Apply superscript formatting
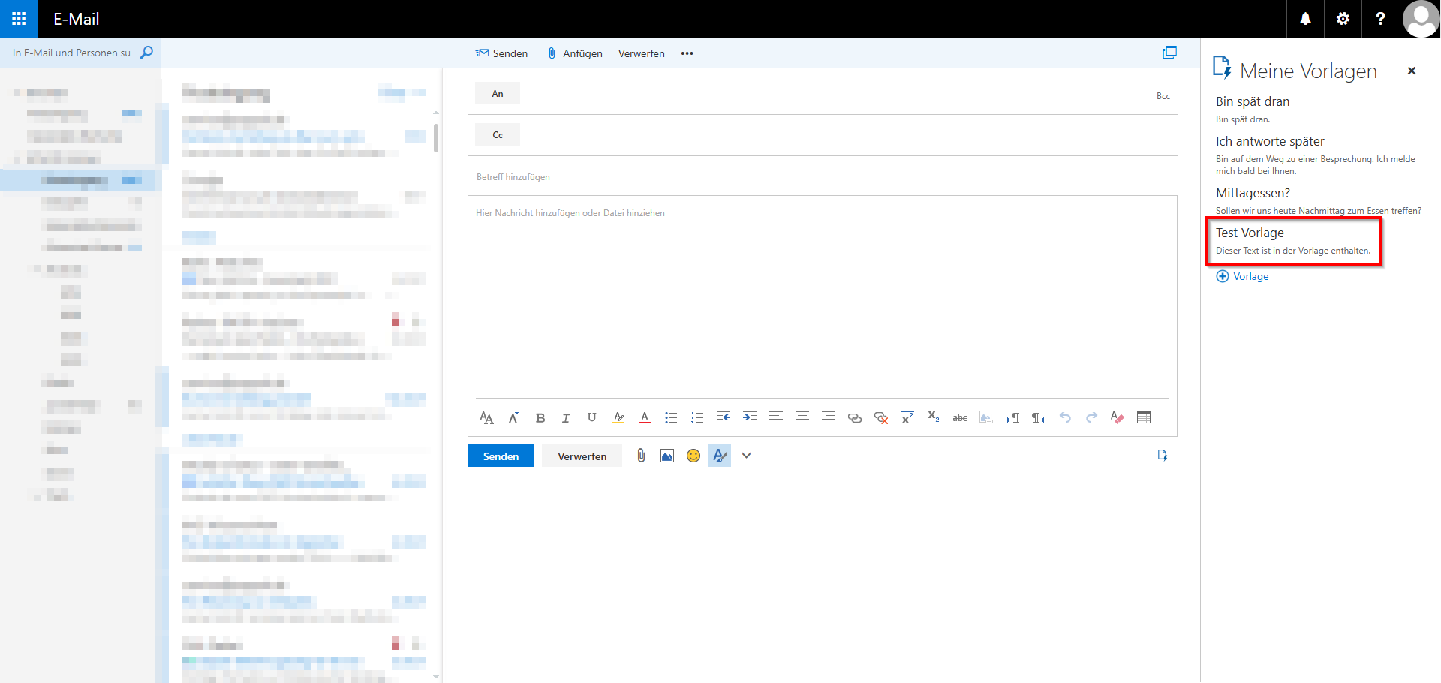1441x683 pixels. [x=907, y=418]
